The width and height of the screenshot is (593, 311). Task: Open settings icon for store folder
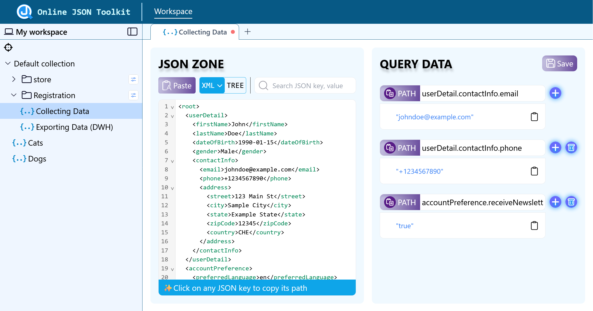pos(133,79)
